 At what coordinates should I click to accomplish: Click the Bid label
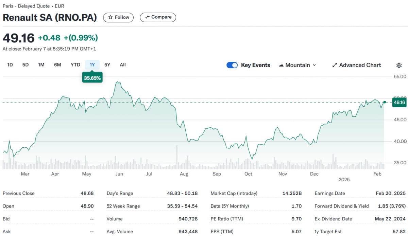coord(6,219)
